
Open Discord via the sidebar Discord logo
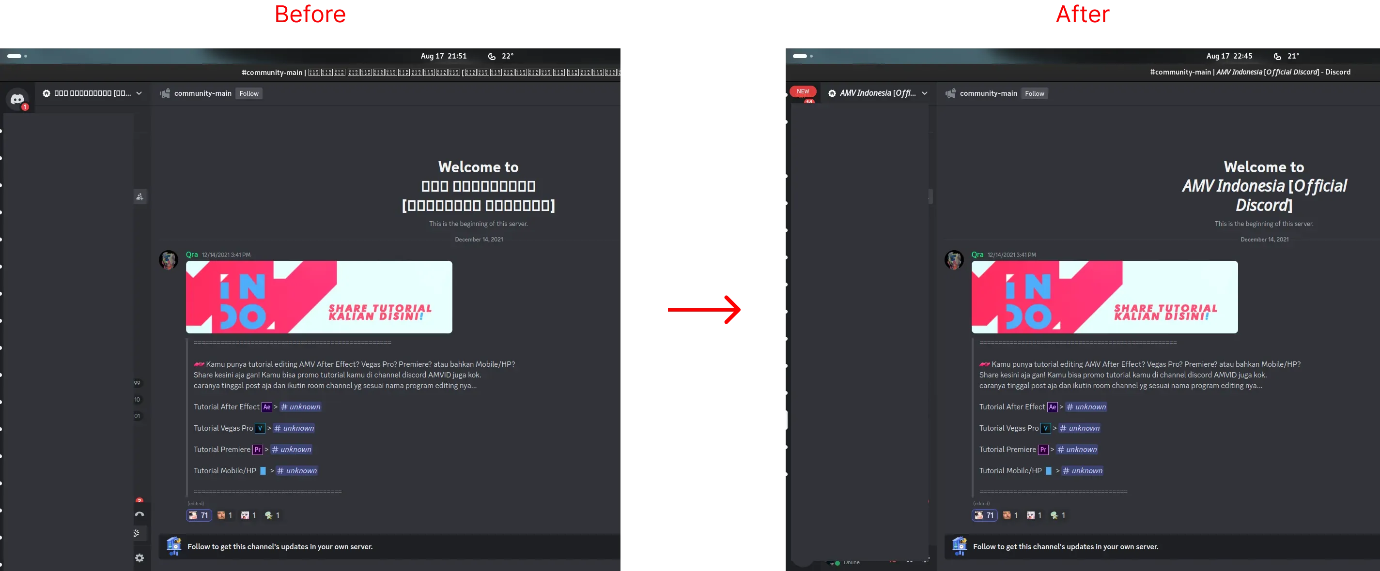[x=17, y=98]
